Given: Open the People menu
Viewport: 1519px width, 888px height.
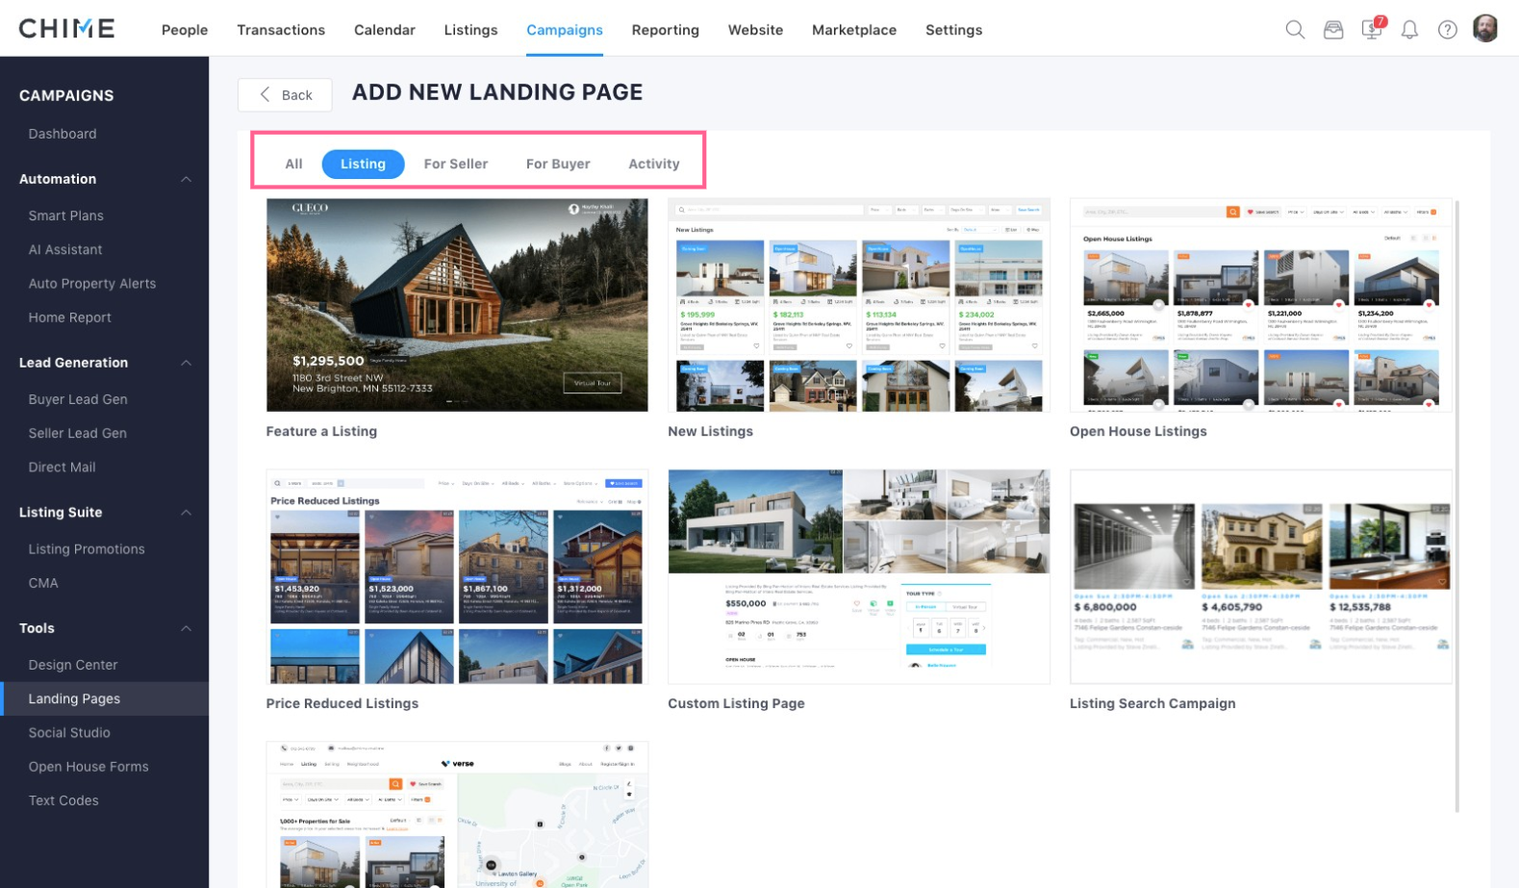Looking at the screenshot, I should [185, 30].
